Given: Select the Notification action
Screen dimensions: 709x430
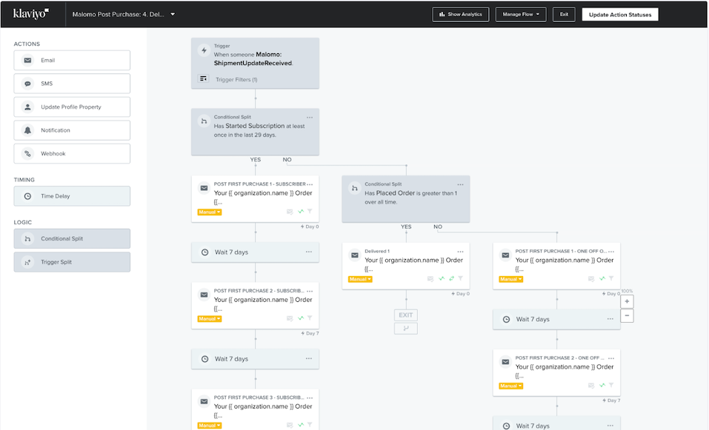Looking at the screenshot, I should pos(72,130).
